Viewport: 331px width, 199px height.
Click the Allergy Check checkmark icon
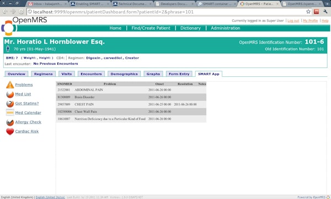click(10, 122)
